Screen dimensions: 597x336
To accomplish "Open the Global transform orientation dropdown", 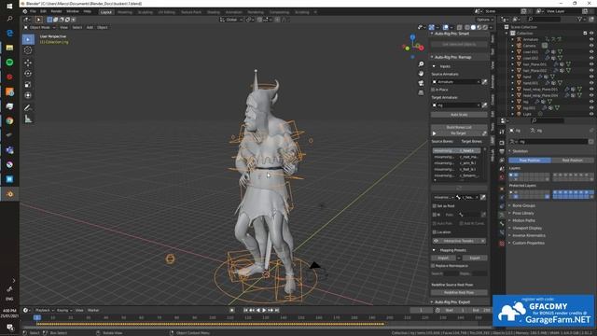I will coord(231,20).
